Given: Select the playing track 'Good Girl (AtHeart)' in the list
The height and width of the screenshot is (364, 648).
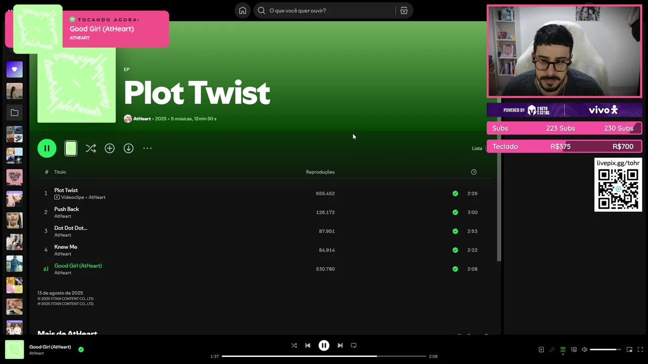Looking at the screenshot, I should [78, 265].
